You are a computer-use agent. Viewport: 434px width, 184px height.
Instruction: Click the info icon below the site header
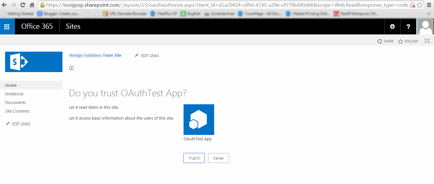(71, 68)
